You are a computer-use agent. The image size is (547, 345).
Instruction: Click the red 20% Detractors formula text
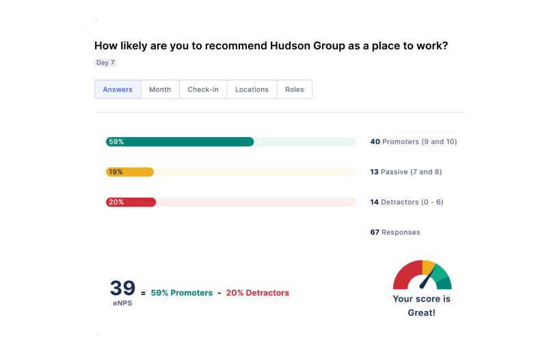tap(258, 292)
